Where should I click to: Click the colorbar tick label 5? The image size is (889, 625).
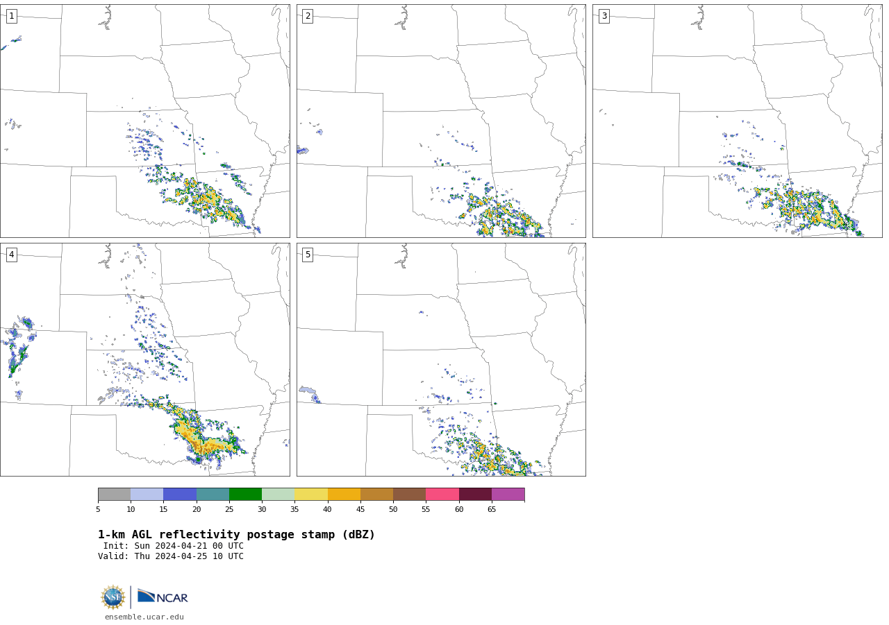(98, 510)
